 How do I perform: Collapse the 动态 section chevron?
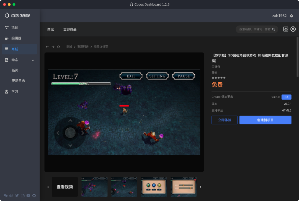pyautogui.click(x=33, y=60)
